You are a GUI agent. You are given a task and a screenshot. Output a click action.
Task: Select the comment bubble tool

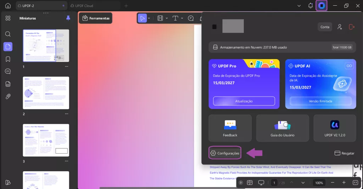pyautogui.click(x=191, y=18)
